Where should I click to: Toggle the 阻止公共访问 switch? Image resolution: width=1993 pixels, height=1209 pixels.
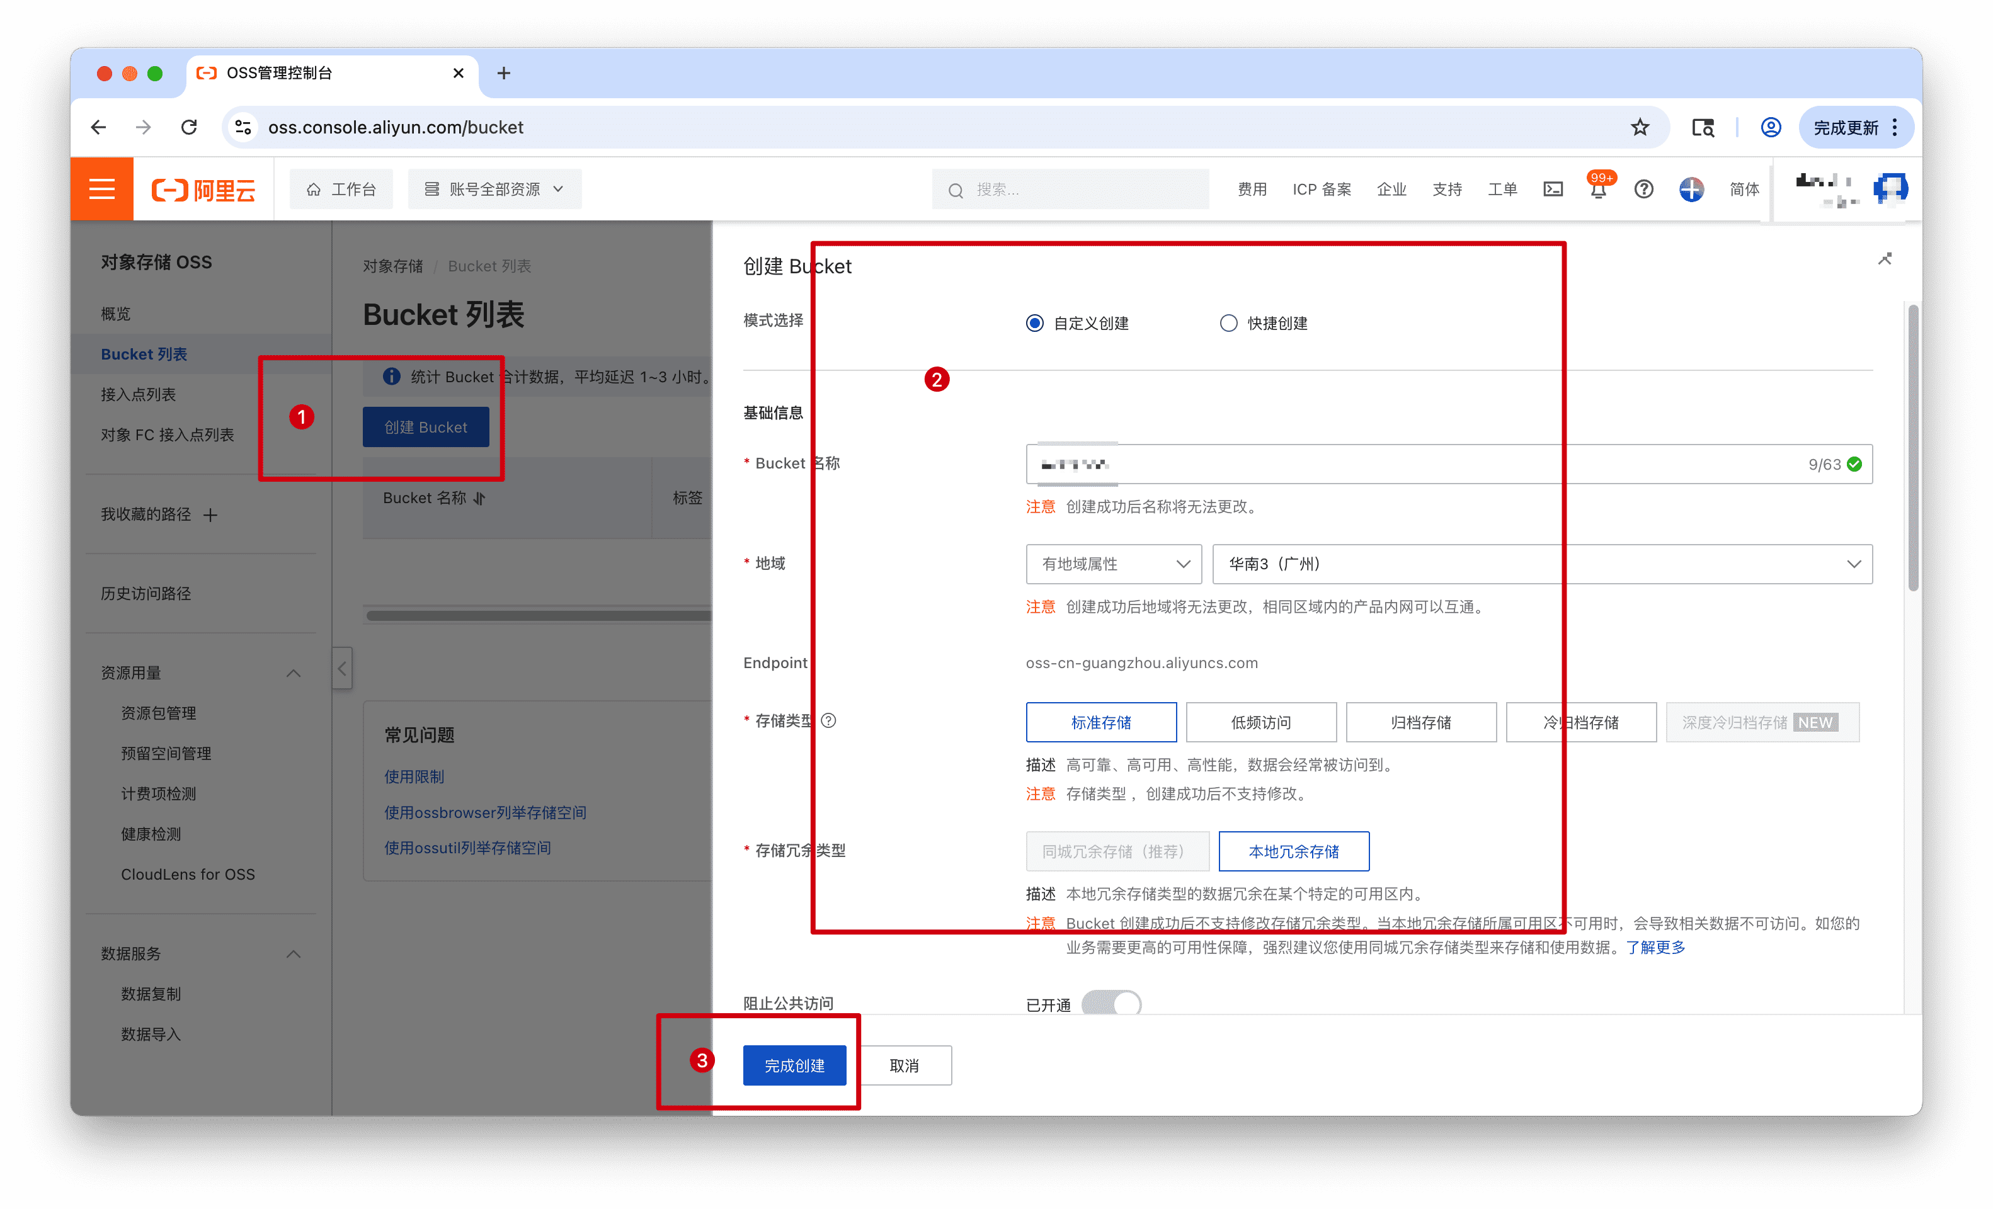[1111, 1004]
